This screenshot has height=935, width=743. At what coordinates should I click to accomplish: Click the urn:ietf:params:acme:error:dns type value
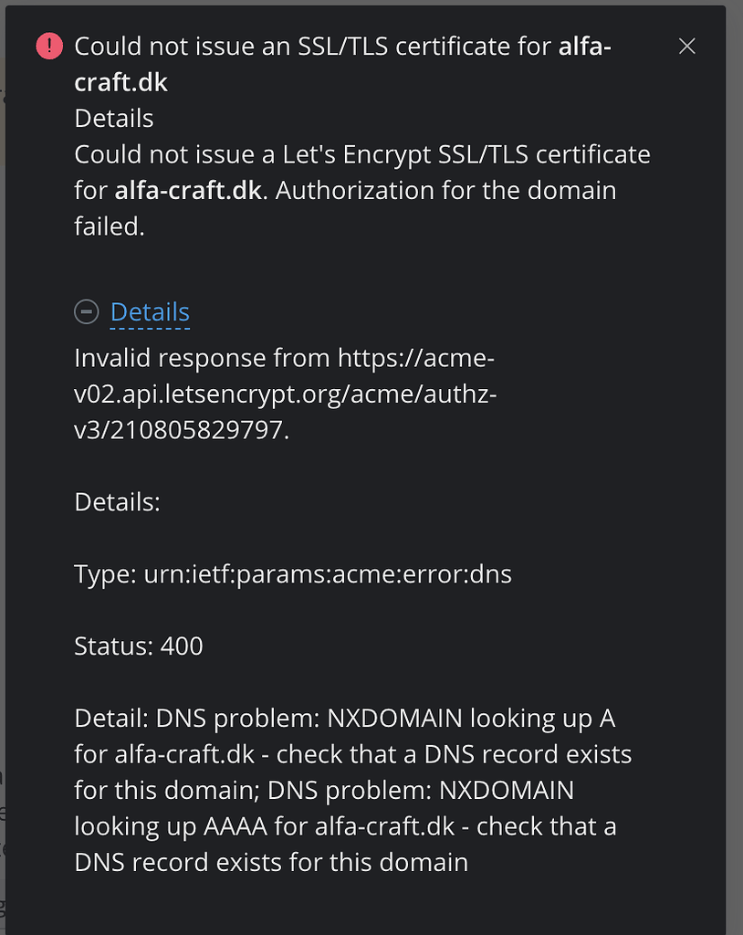coord(329,573)
